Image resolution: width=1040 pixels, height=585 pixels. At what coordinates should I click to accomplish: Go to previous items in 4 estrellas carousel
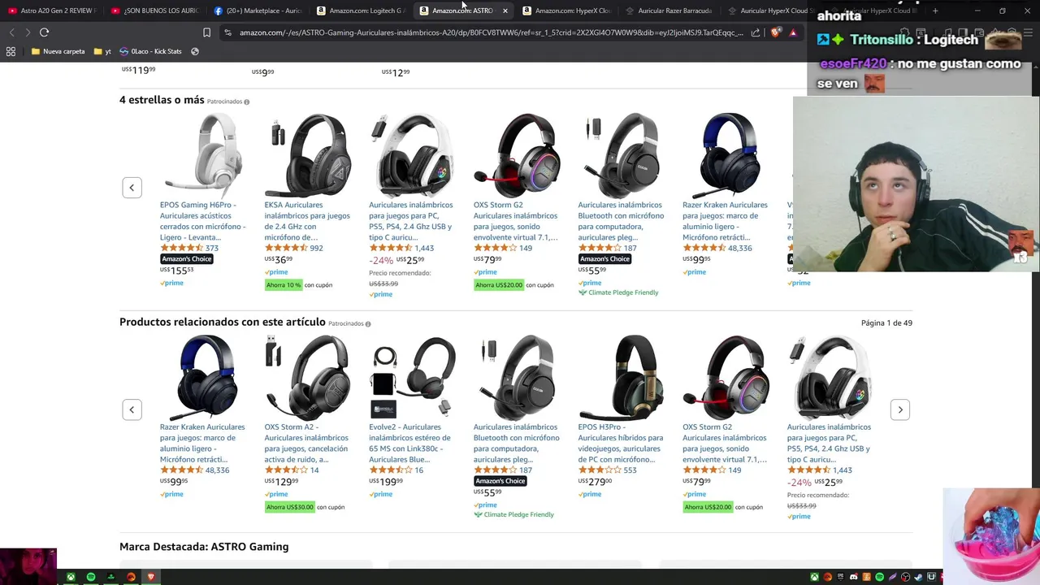132,188
